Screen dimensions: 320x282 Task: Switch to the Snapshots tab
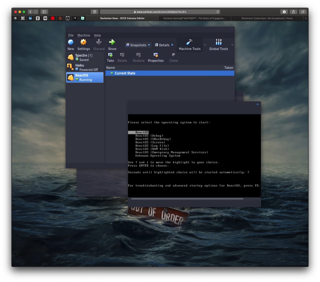(138, 45)
